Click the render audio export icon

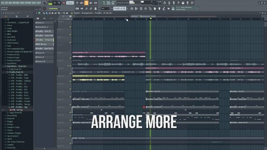click(187, 3)
